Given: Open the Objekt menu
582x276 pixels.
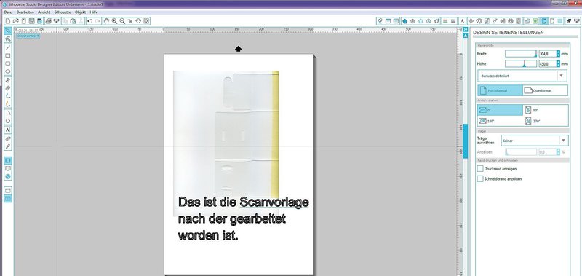Looking at the screenshot, I should 80,12.
